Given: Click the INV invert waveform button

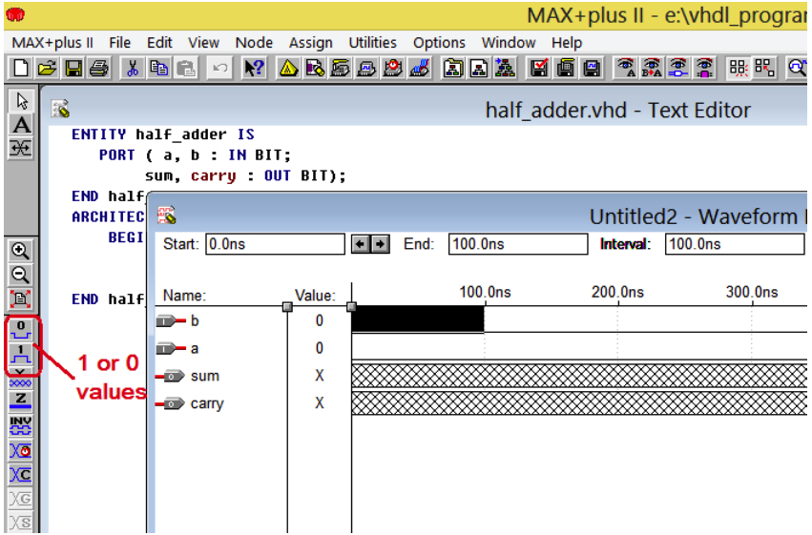Looking at the screenshot, I should [x=21, y=425].
